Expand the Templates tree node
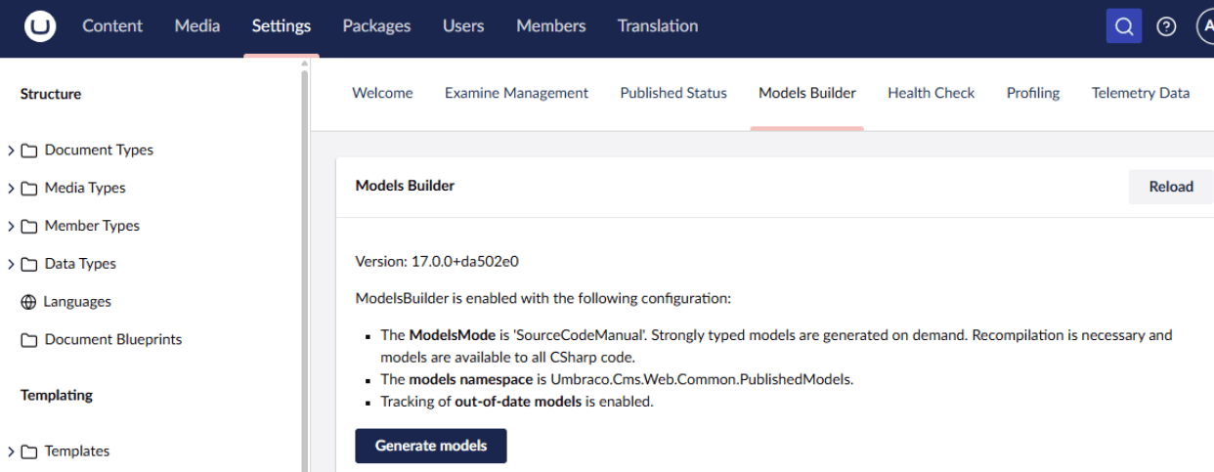This screenshot has height=472, width=1214. (11, 451)
